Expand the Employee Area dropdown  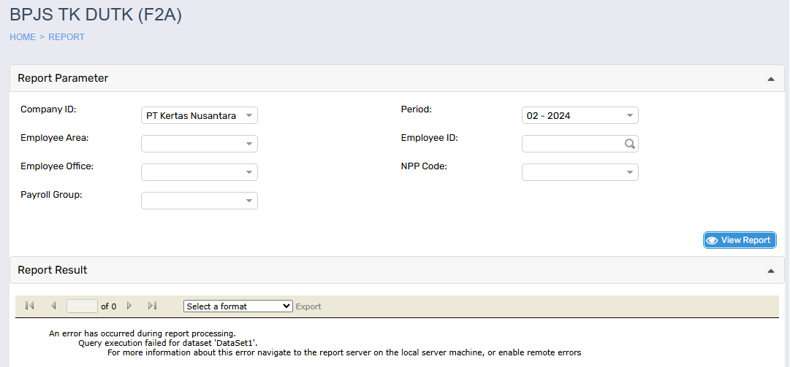(x=199, y=144)
